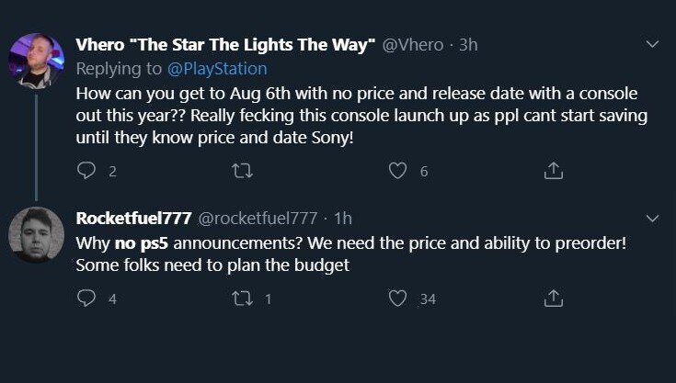This screenshot has width=676, height=383.
Task: Open more options for Vhero's tweet
Action: 653,44
